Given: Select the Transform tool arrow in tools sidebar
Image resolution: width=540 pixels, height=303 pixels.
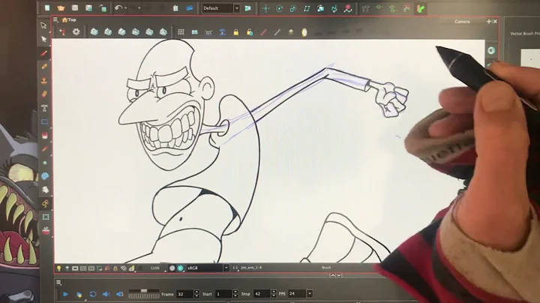Looking at the screenshot, I should point(43,25).
